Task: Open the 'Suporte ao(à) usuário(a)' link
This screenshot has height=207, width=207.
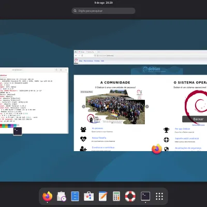Action: tap(187, 139)
